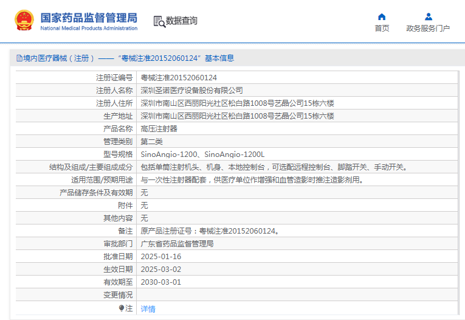Click the 注册证编号 label
Screen dimensions: 465x320
pyautogui.click(x=114, y=78)
